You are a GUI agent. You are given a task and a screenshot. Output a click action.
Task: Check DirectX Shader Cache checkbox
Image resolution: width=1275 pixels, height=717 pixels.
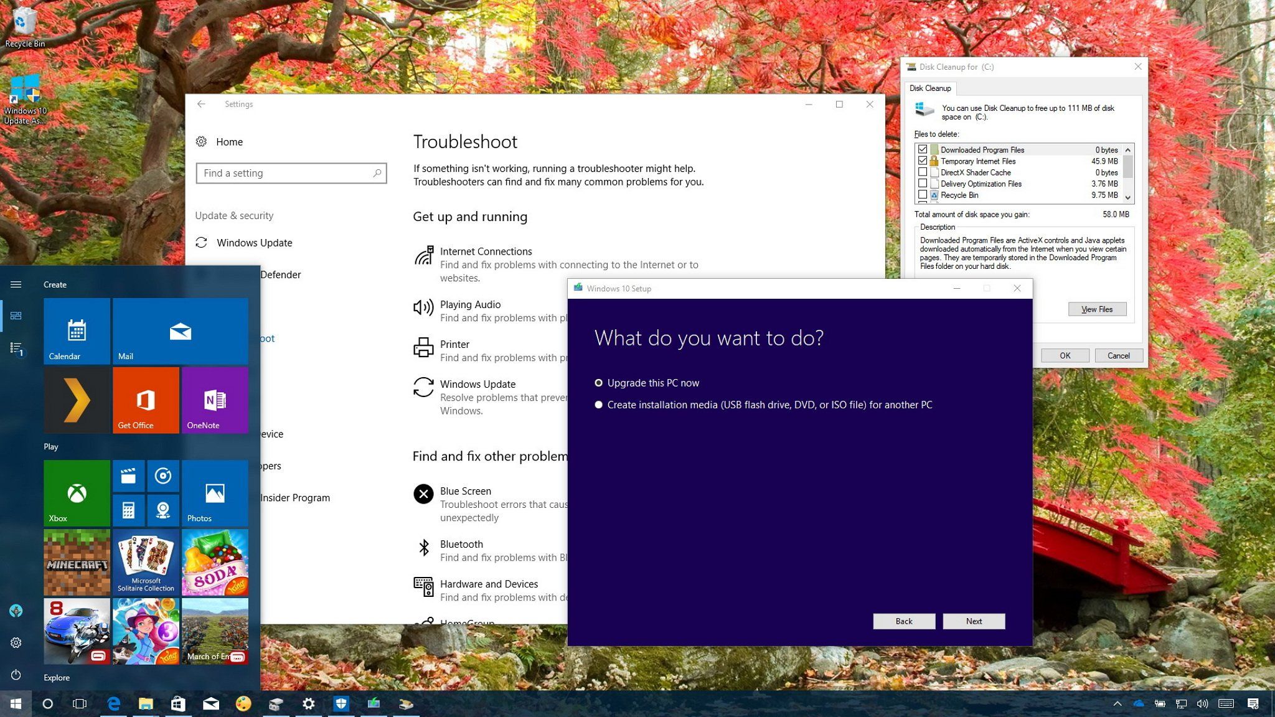[923, 172]
